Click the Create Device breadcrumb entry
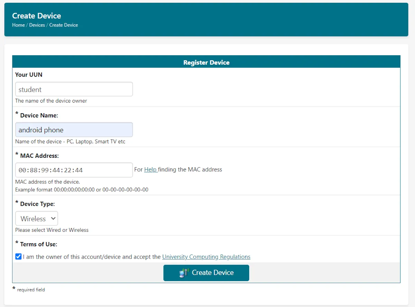This screenshot has width=415, height=307. [64, 25]
